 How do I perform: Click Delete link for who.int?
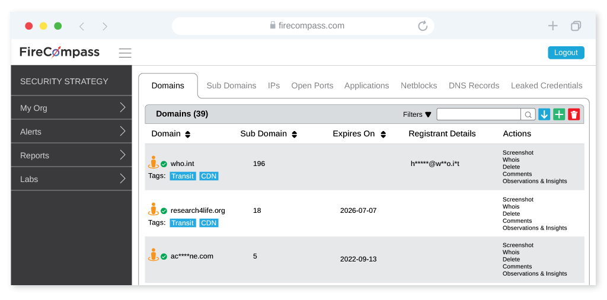[x=512, y=167]
